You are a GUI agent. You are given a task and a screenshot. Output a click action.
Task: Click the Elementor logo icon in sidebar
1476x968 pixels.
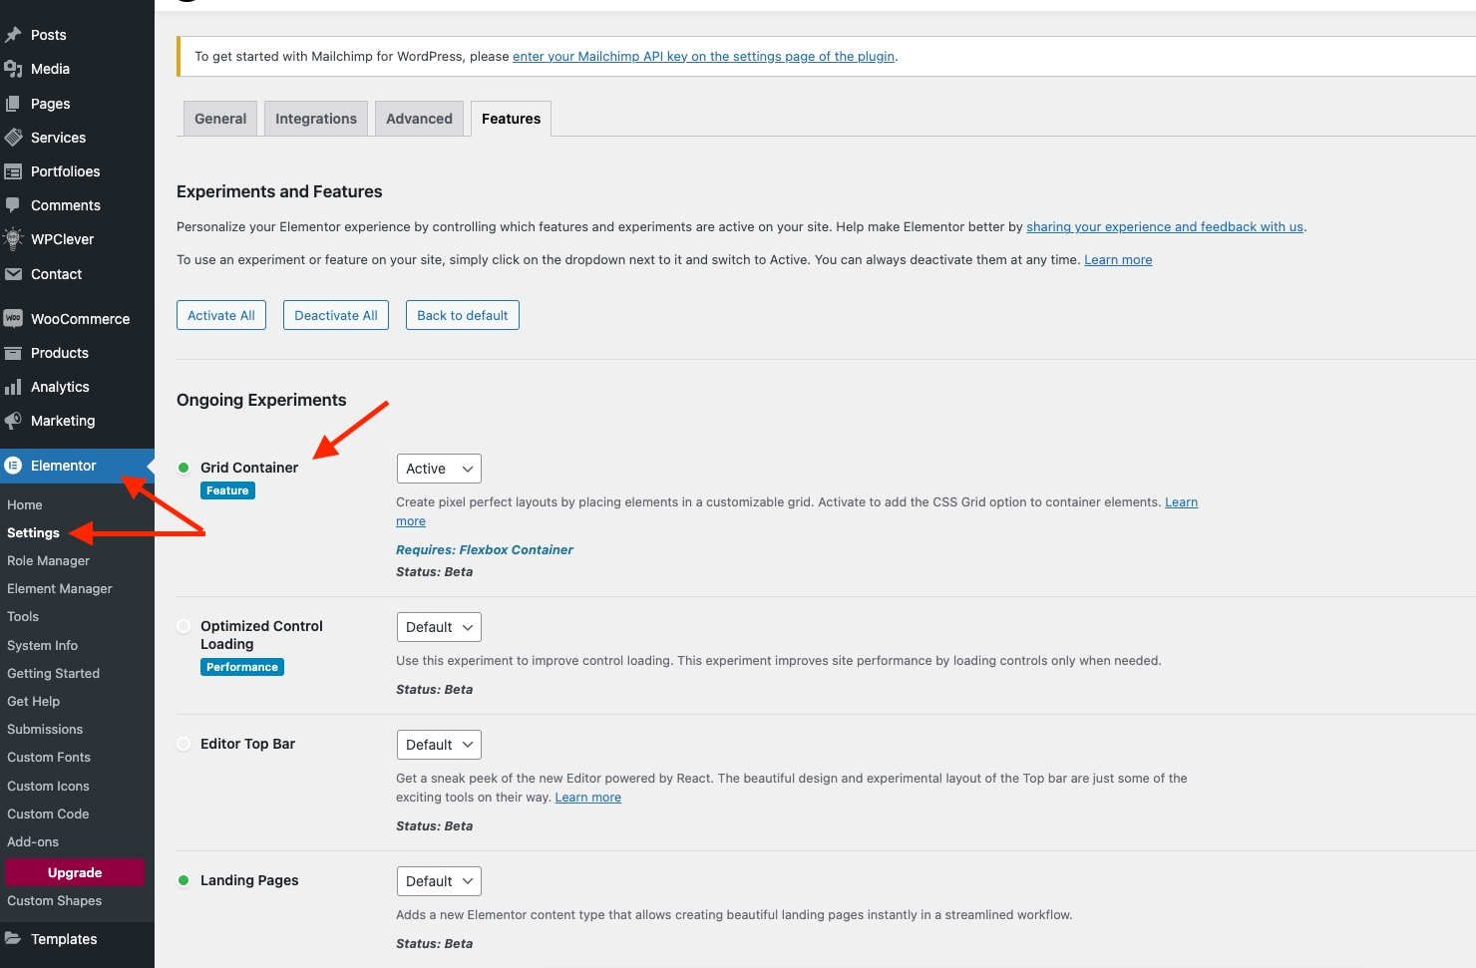[13, 466]
